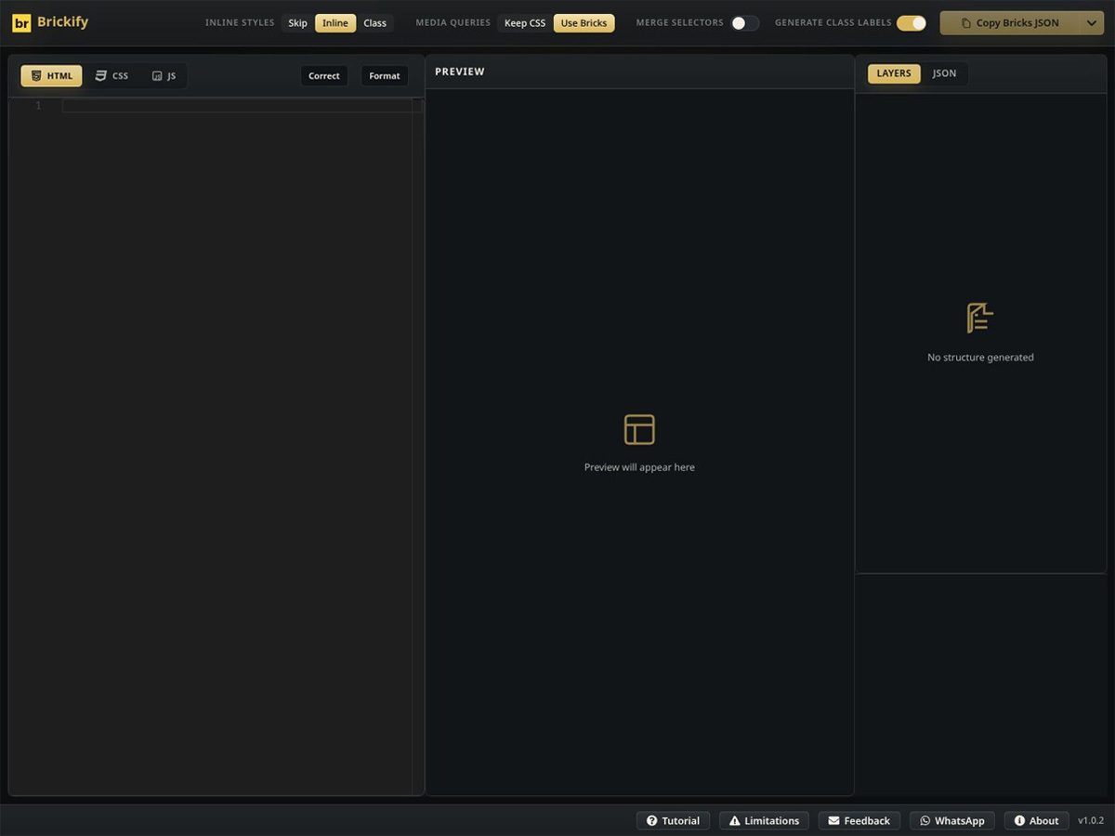Switch to the JS editor tab
Image resolution: width=1115 pixels, height=836 pixels.
pos(164,76)
